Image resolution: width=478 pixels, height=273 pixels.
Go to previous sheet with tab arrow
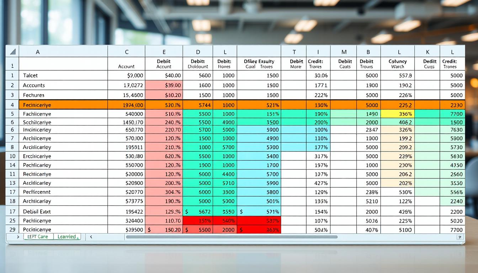pos(18,237)
